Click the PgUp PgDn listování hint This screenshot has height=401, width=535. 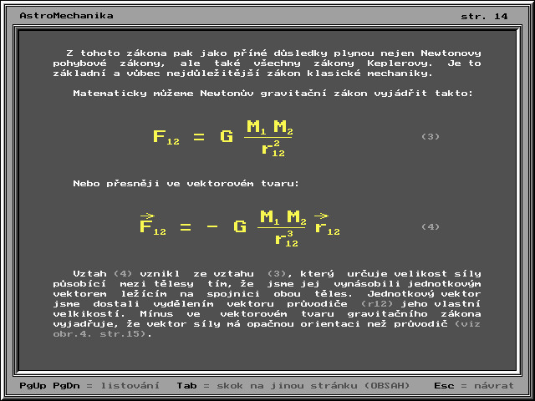coord(89,386)
